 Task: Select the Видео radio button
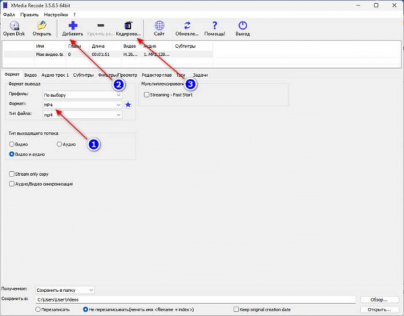click(x=11, y=144)
